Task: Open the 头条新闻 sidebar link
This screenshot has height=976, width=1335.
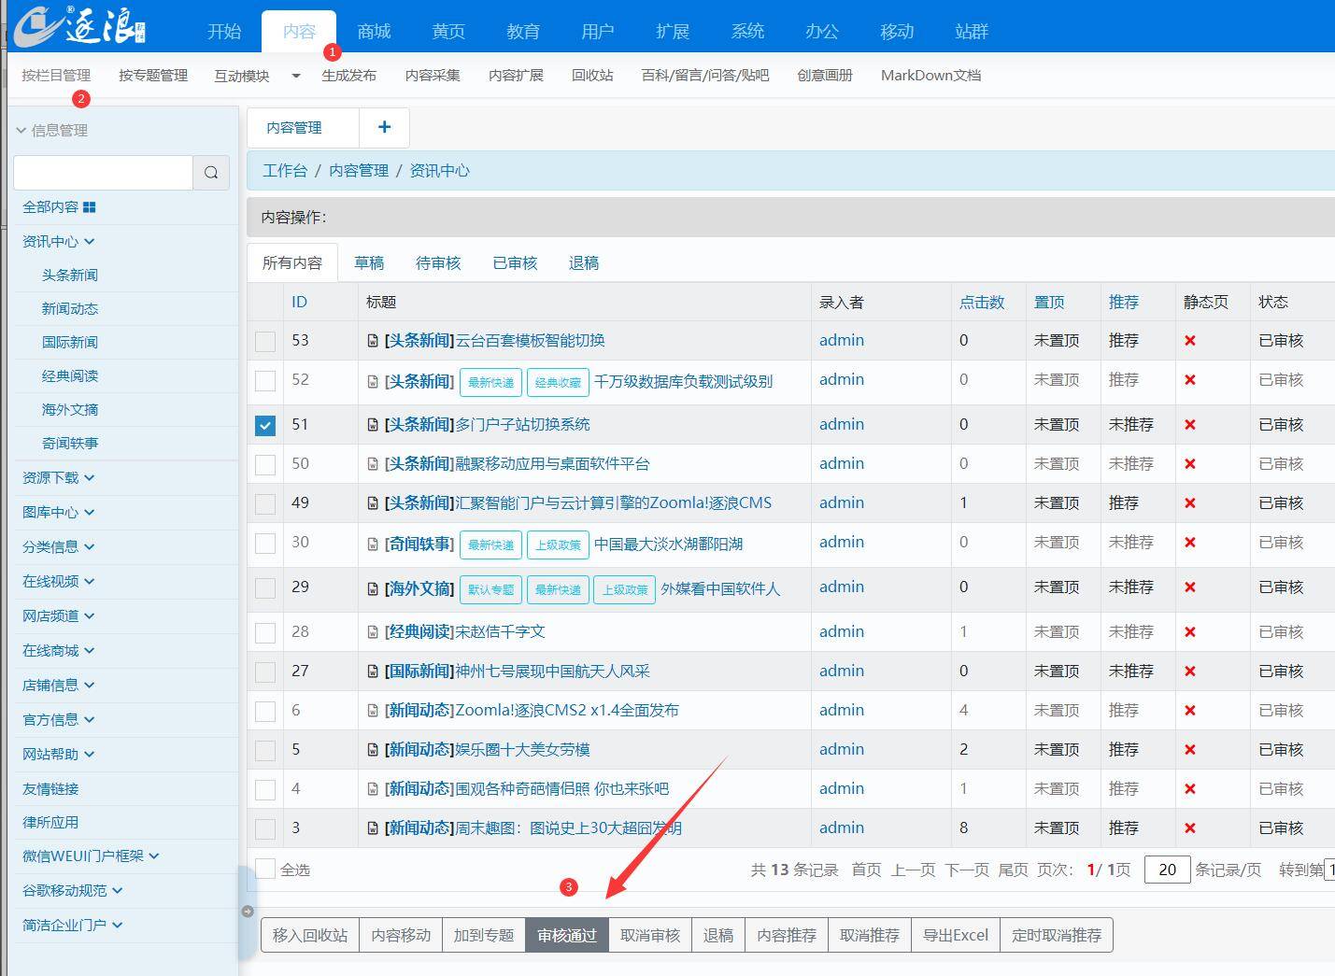Action: coord(70,276)
